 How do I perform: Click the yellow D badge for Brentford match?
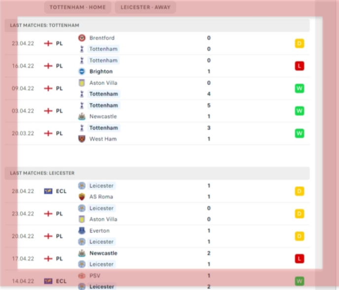pos(299,43)
